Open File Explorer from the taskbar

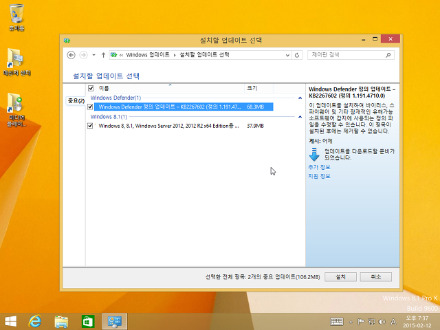[61, 322]
